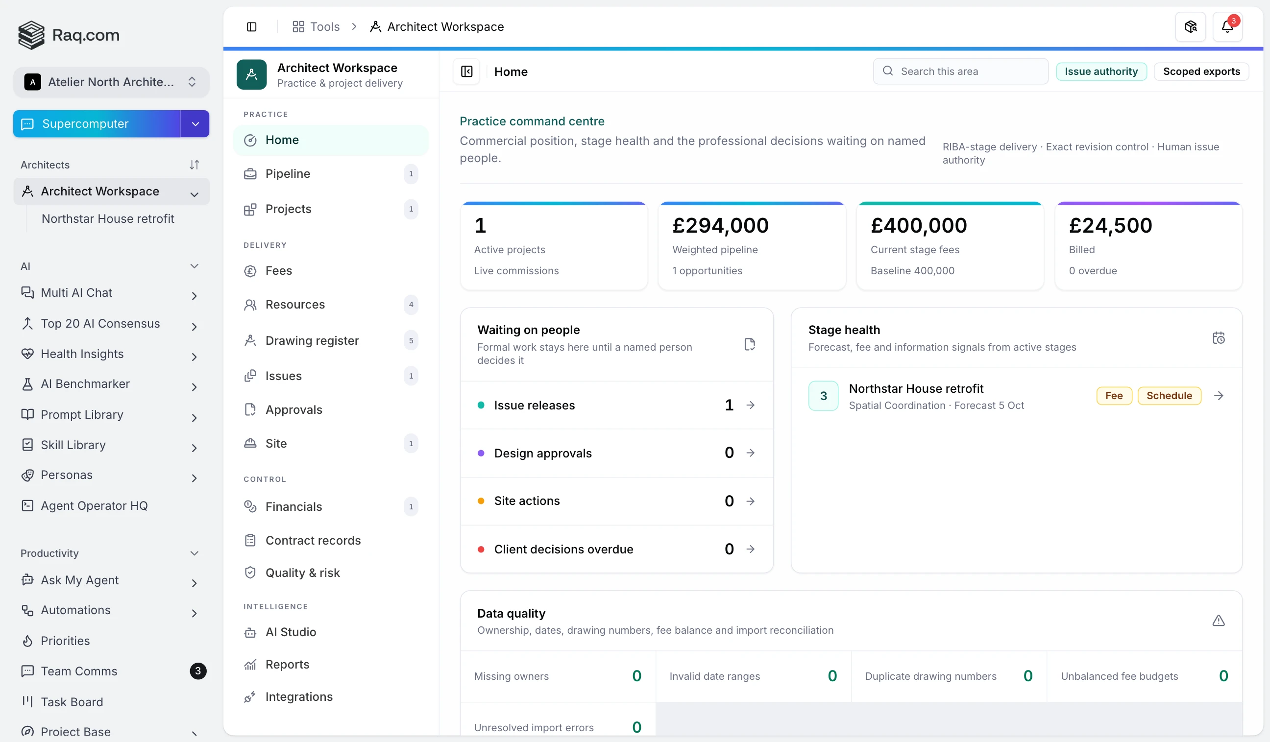Open Quality & risk section
The height and width of the screenshot is (742, 1270).
(331, 573)
